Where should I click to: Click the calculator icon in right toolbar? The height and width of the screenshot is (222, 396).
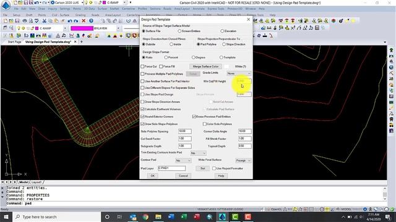317,28
